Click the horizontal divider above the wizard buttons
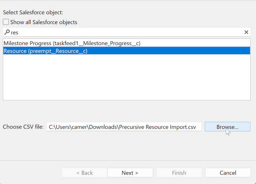256x184 pixels. (128, 160)
